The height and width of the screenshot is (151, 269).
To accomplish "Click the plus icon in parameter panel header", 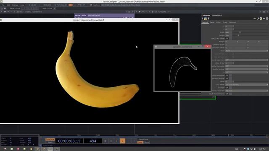I will 264,18.
